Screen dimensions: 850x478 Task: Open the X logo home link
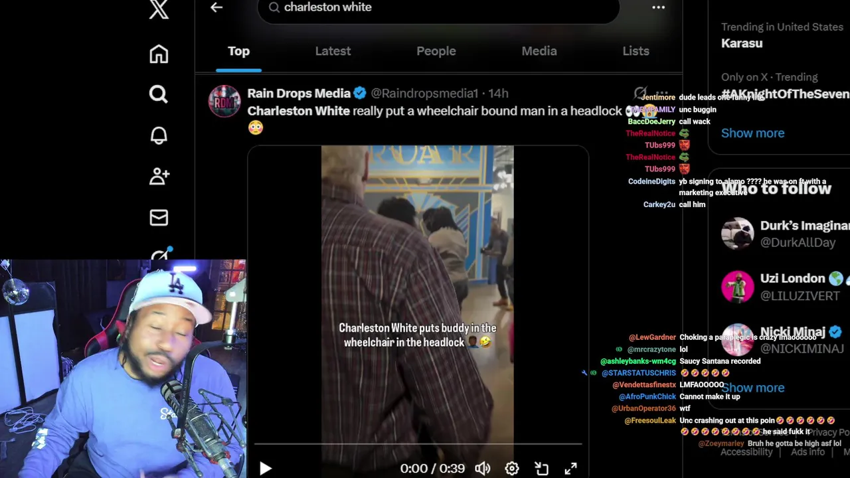tap(159, 9)
